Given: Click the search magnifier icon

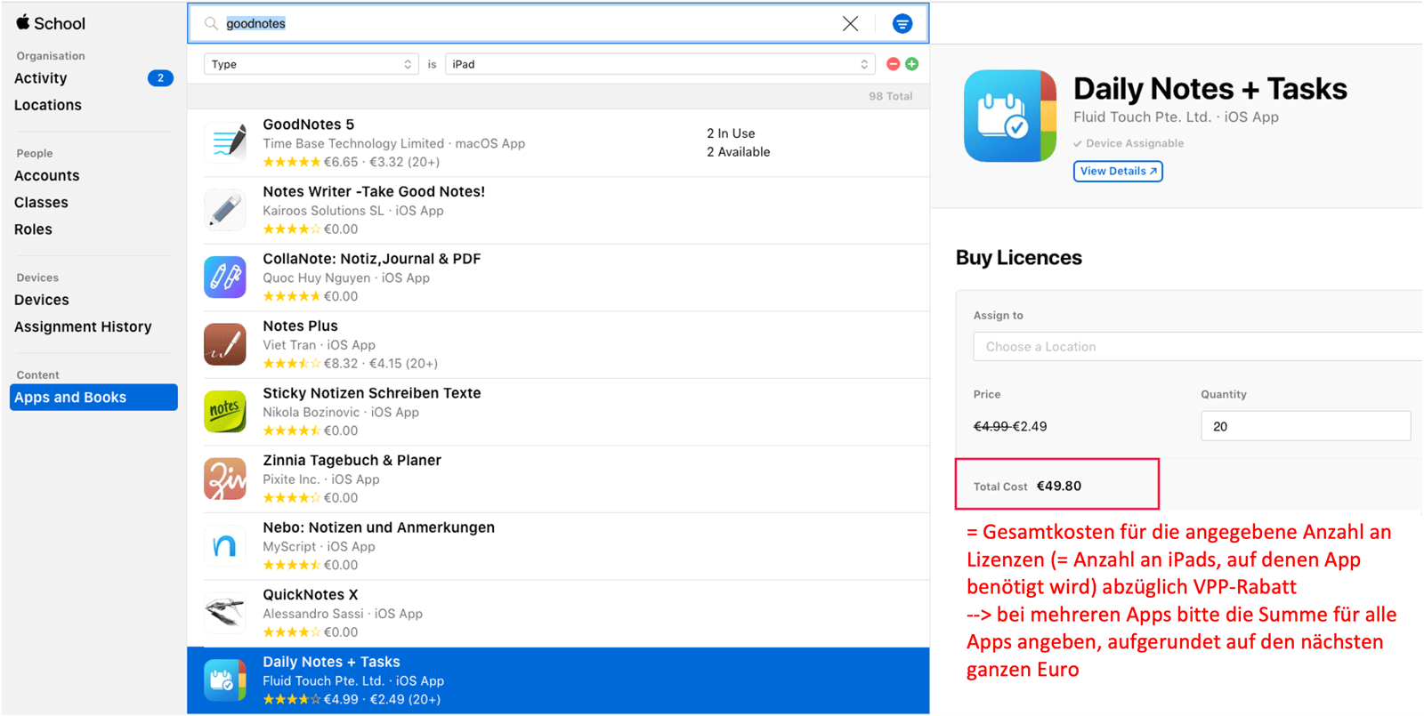Looking at the screenshot, I should click(211, 24).
